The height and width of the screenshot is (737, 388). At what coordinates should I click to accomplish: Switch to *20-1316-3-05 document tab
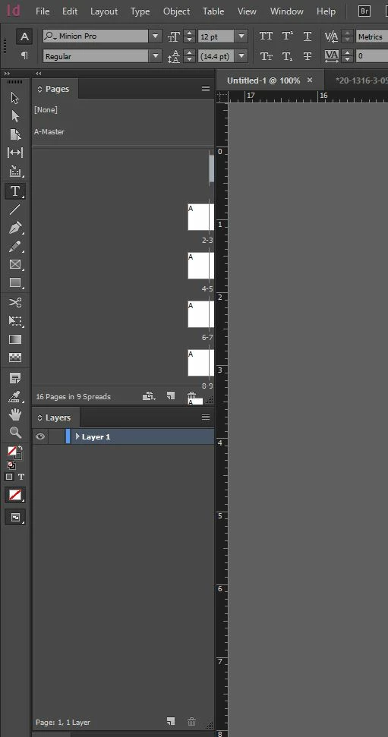click(x=361, y=80)
